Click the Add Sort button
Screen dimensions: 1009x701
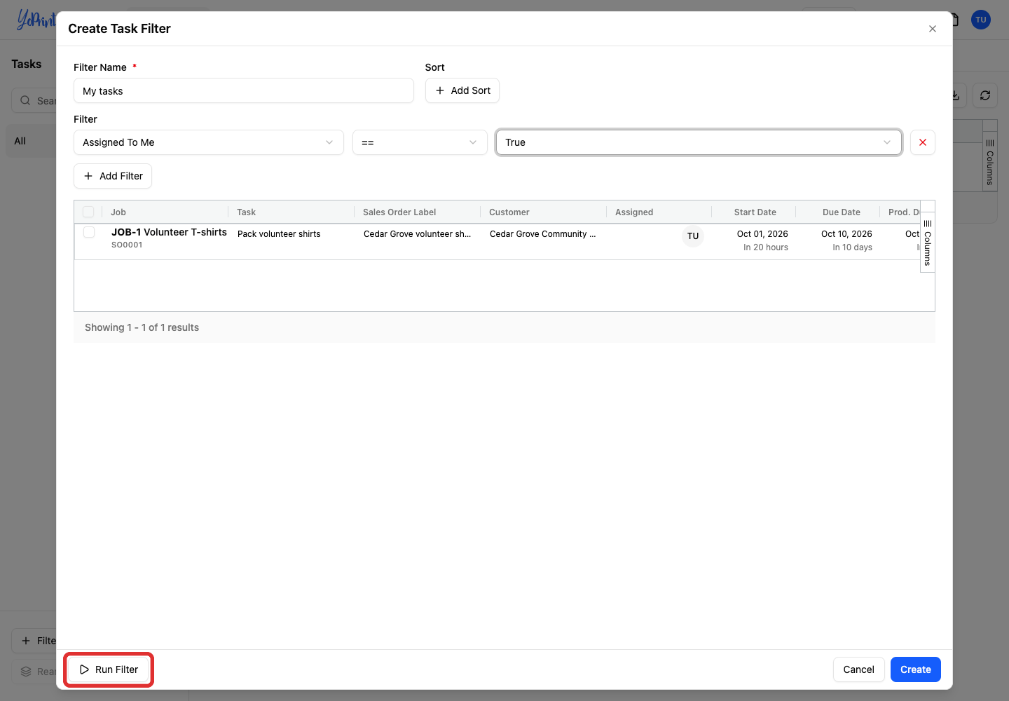(462, 90)
